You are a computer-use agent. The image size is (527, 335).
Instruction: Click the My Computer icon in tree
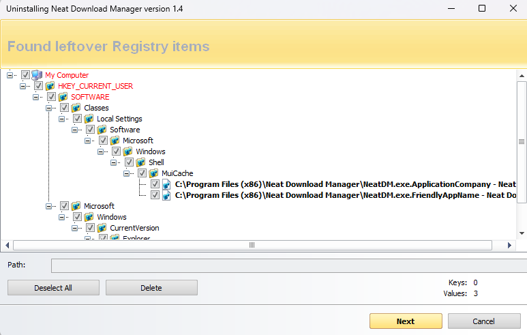[x=37, y=75]
